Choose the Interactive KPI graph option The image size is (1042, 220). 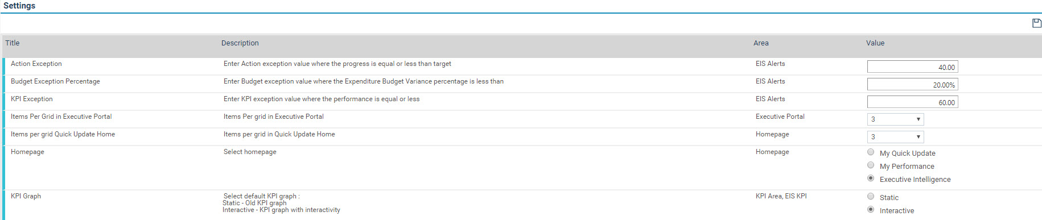pyautogui.click(x=871, y=209)
